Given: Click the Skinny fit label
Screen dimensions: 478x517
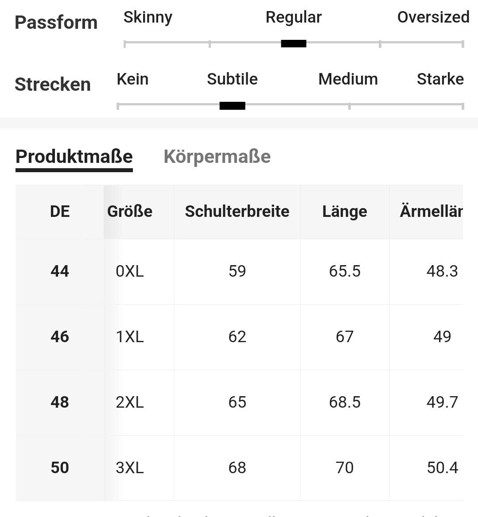Looking at the screenshot, I should (x=148, y=17).
